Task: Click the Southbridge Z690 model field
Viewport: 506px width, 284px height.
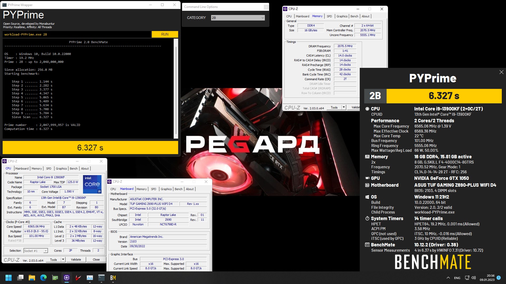Action: 168,220
